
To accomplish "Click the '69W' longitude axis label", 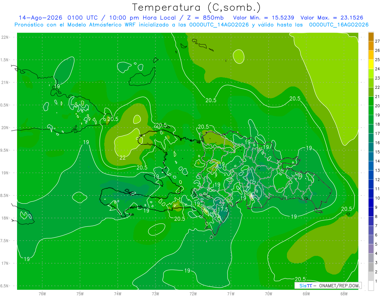I will coord(306,294).
